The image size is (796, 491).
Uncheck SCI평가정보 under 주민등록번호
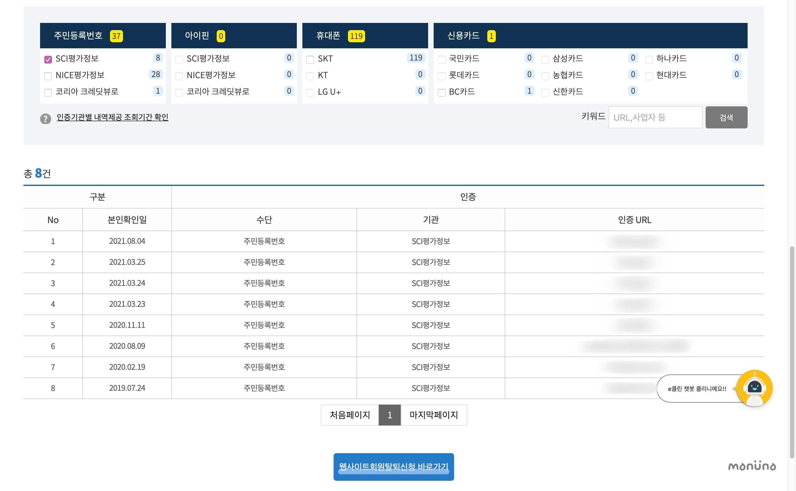(48, 59)
